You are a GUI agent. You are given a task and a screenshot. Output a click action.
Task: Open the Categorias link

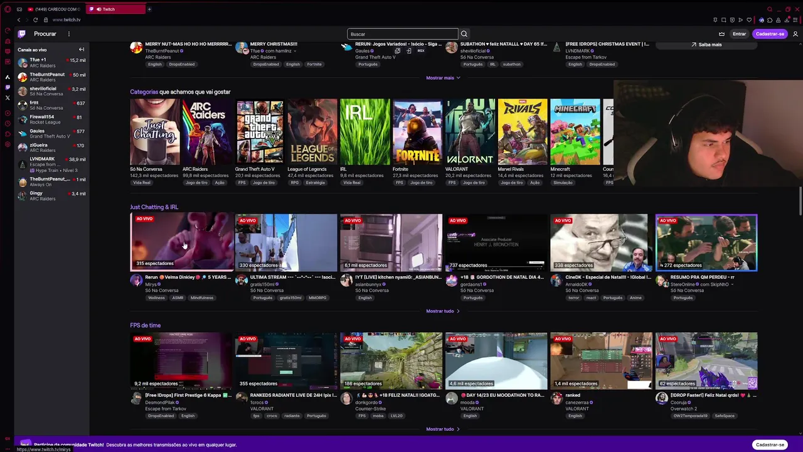pos(144,92)
